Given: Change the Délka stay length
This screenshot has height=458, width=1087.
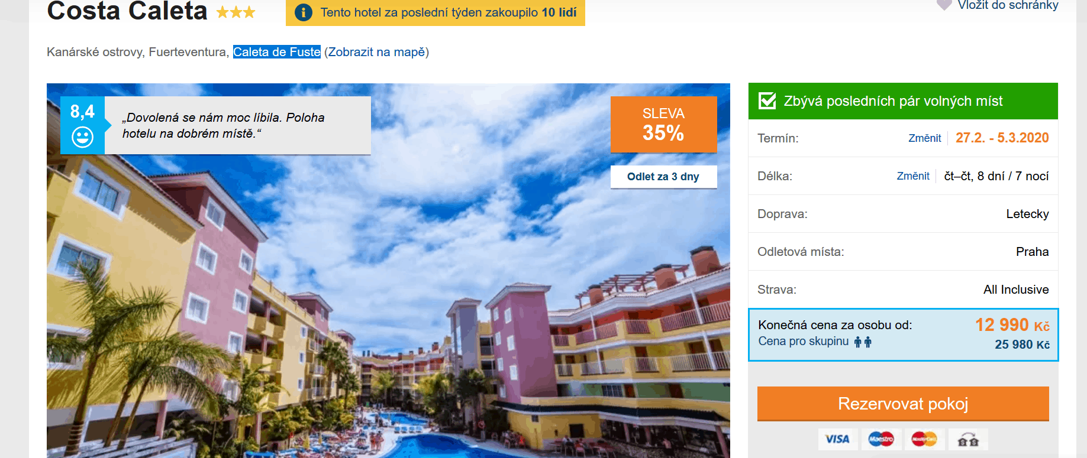Looking at the screenshot, I should (913, 176).
